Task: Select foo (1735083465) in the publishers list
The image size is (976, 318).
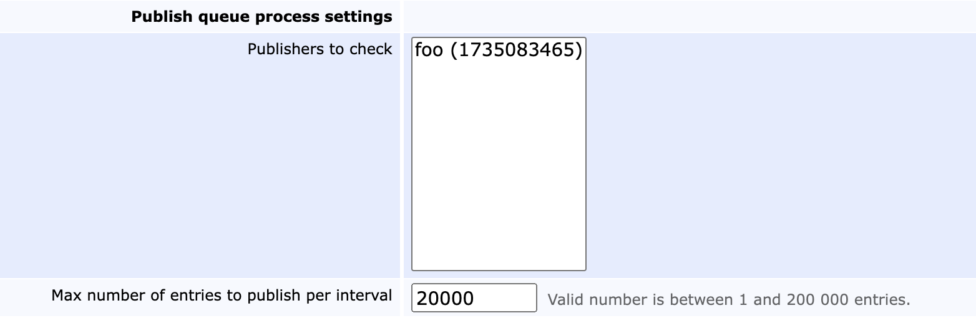Action: (x=498, y=50)
